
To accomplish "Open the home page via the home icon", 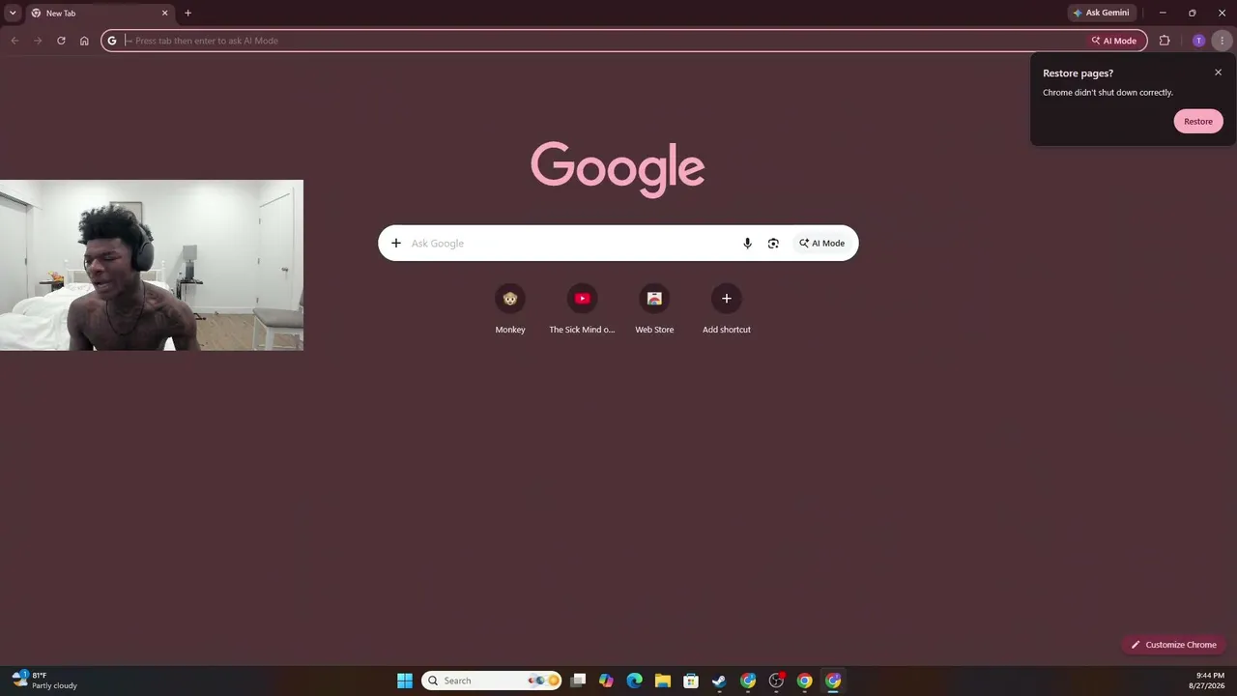I will point(84,41).
